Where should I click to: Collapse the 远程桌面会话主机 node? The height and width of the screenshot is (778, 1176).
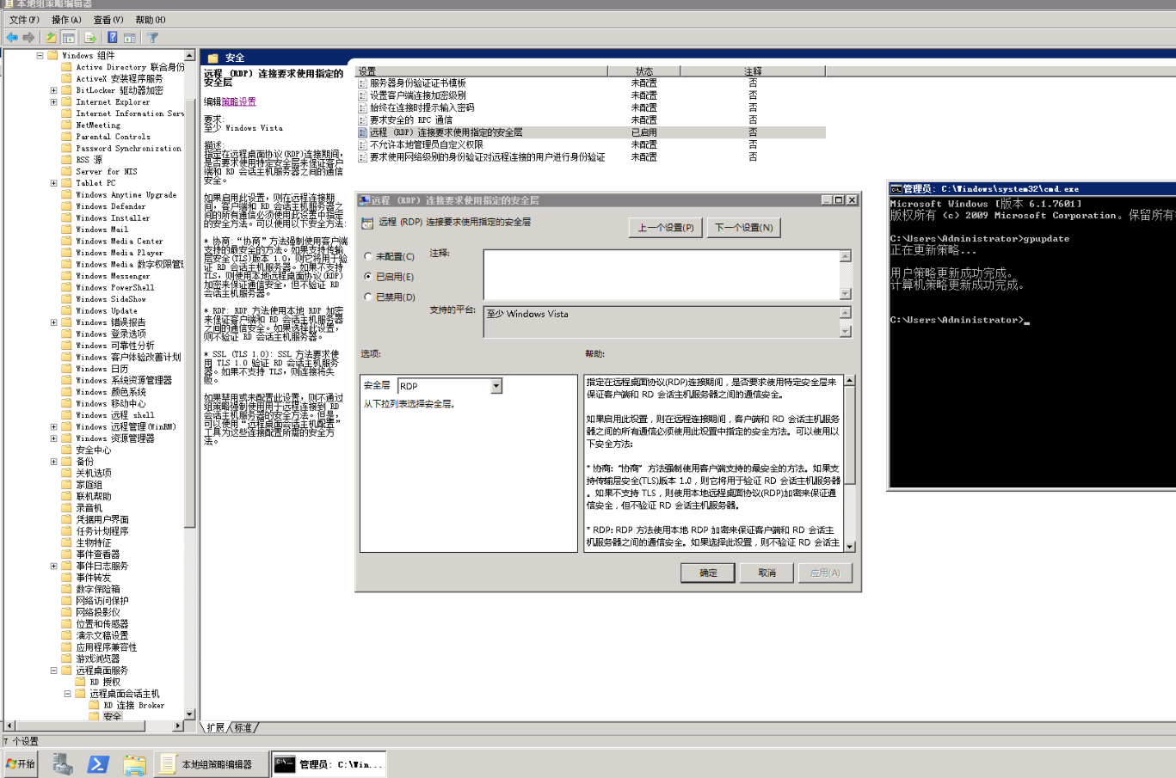pos(67,694)
